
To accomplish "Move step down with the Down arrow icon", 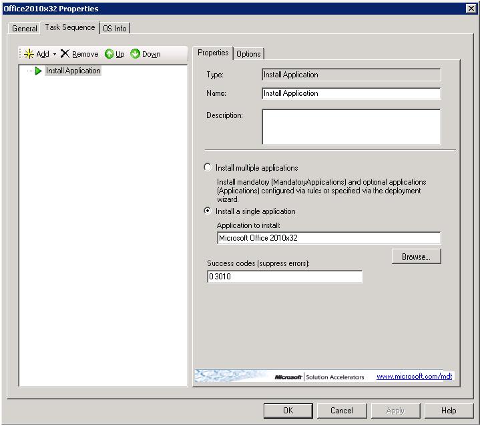I will point(135,54).
